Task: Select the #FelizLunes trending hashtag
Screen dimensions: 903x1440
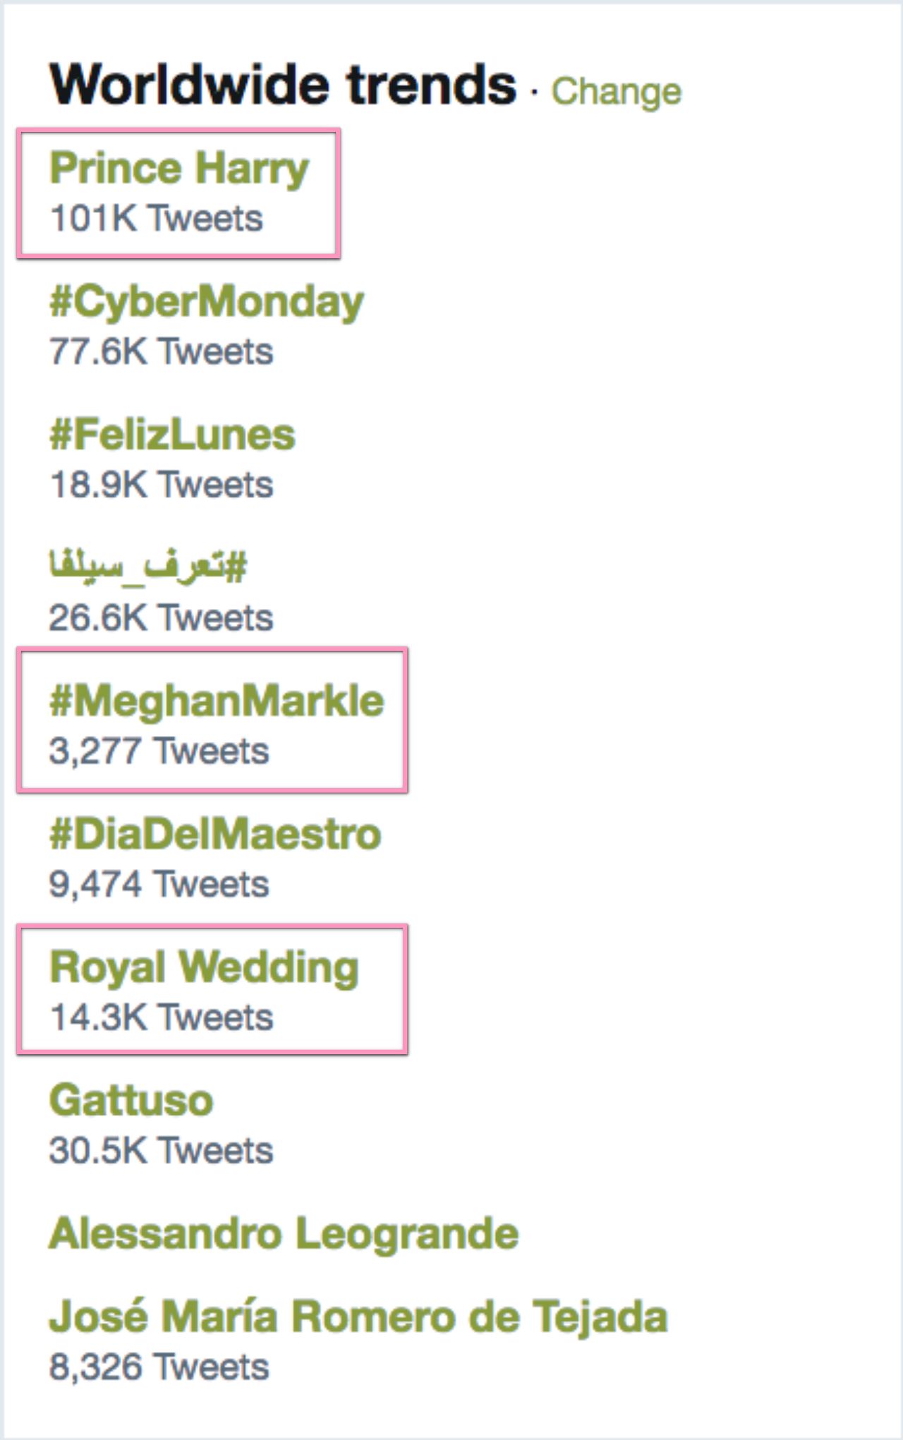Action: point(172,435)
